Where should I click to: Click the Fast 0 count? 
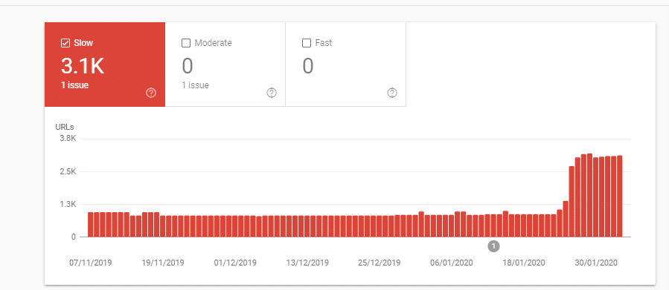tap(307, 66)
